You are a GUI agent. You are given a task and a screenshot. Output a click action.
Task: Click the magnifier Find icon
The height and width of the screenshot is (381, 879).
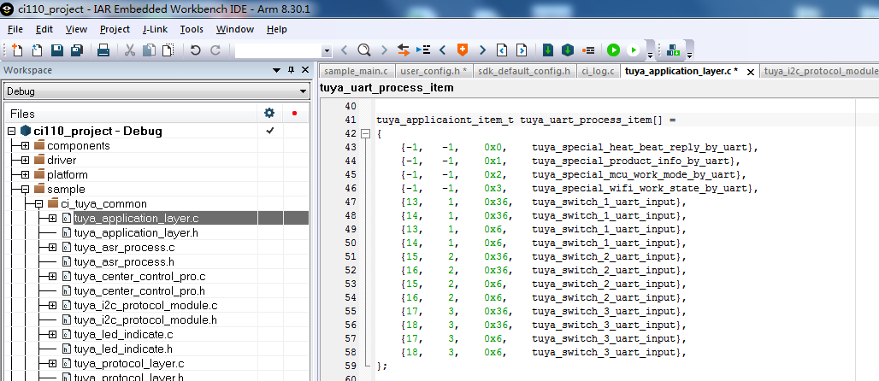tap(363, 50)
